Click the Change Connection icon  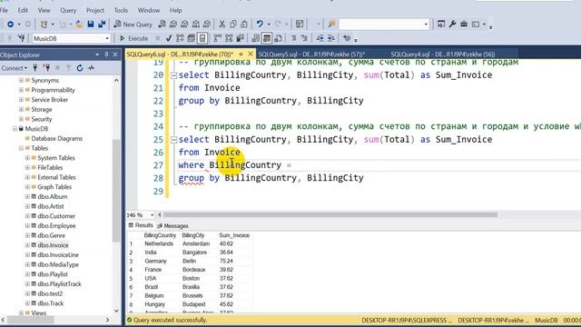pyautogui.click(x=22, y=38)
